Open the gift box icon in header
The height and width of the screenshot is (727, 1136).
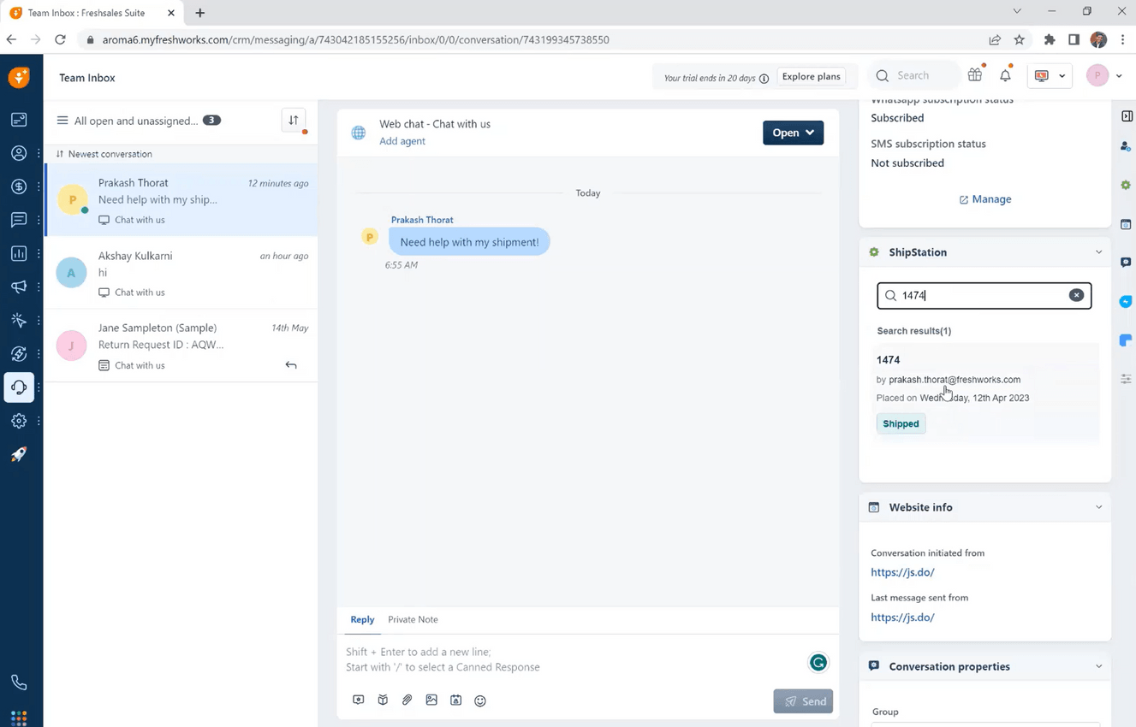point(975,76)
